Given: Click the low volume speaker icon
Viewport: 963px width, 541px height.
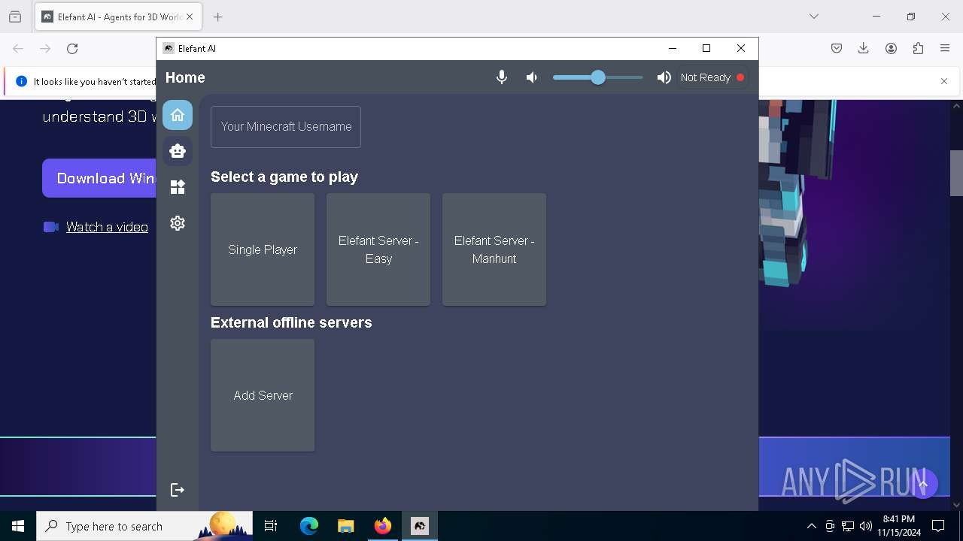Looking at the screenshot, I should click(x=532, y=77).
